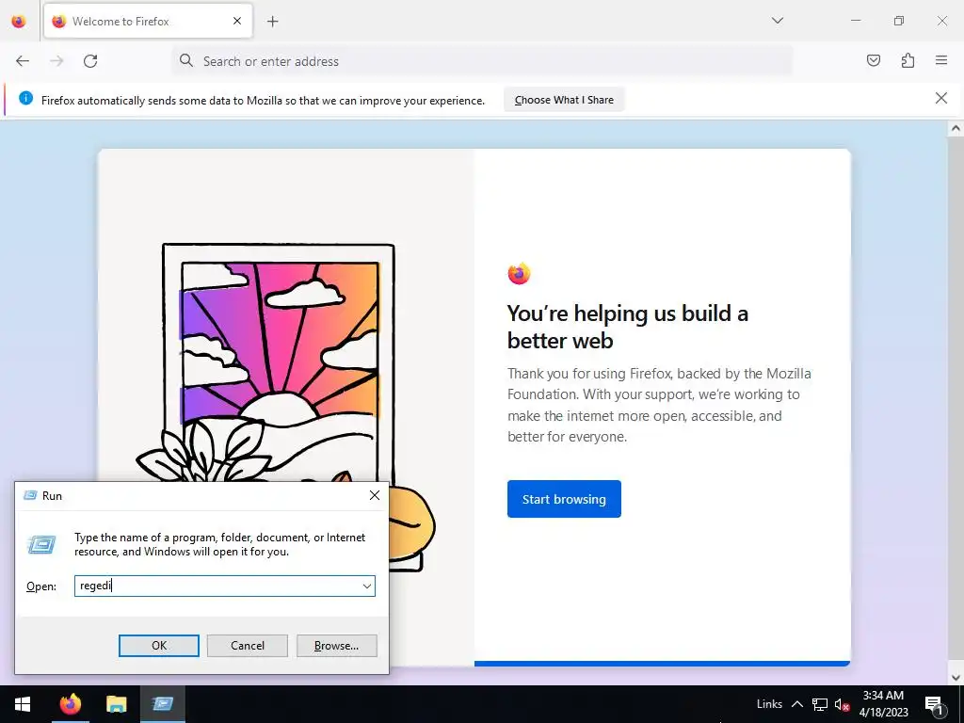Screen dimensions: 964x723
Task: Click Cancel in the Run dialog
Action: coord(248,646)
